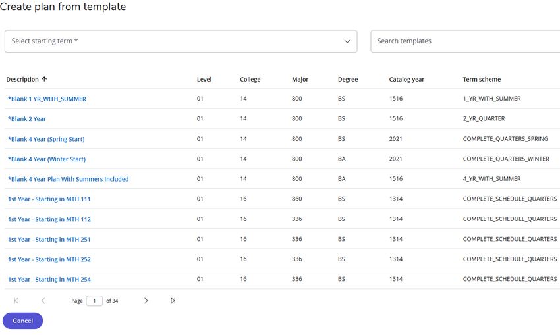560x335 pixels.
Task: Open 1st Year - Starting in MTH 254
Action: [49, 279]
